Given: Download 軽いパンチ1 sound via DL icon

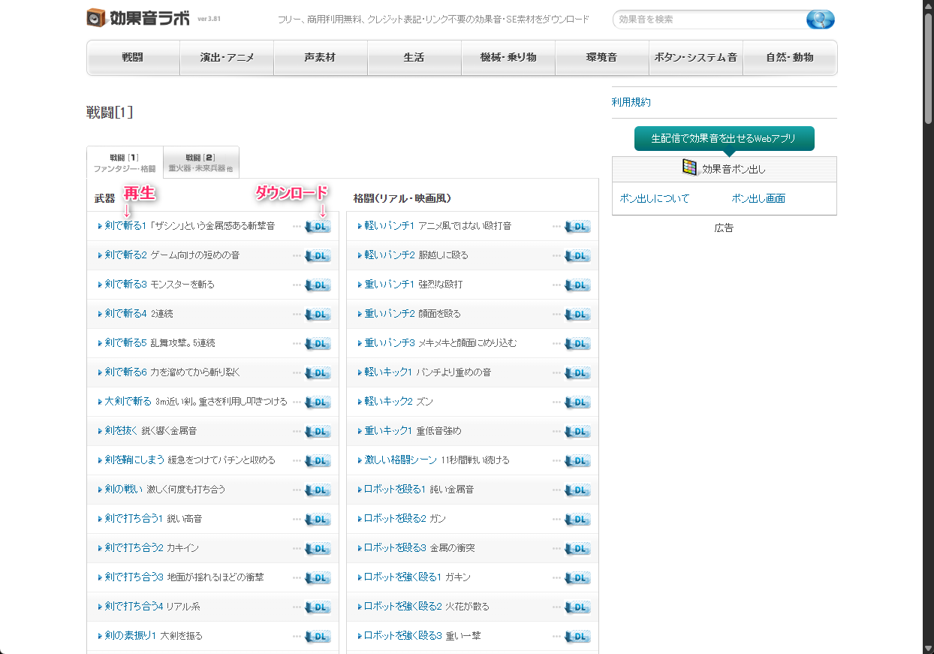Looking at the screenshot, I should [577, 227].
